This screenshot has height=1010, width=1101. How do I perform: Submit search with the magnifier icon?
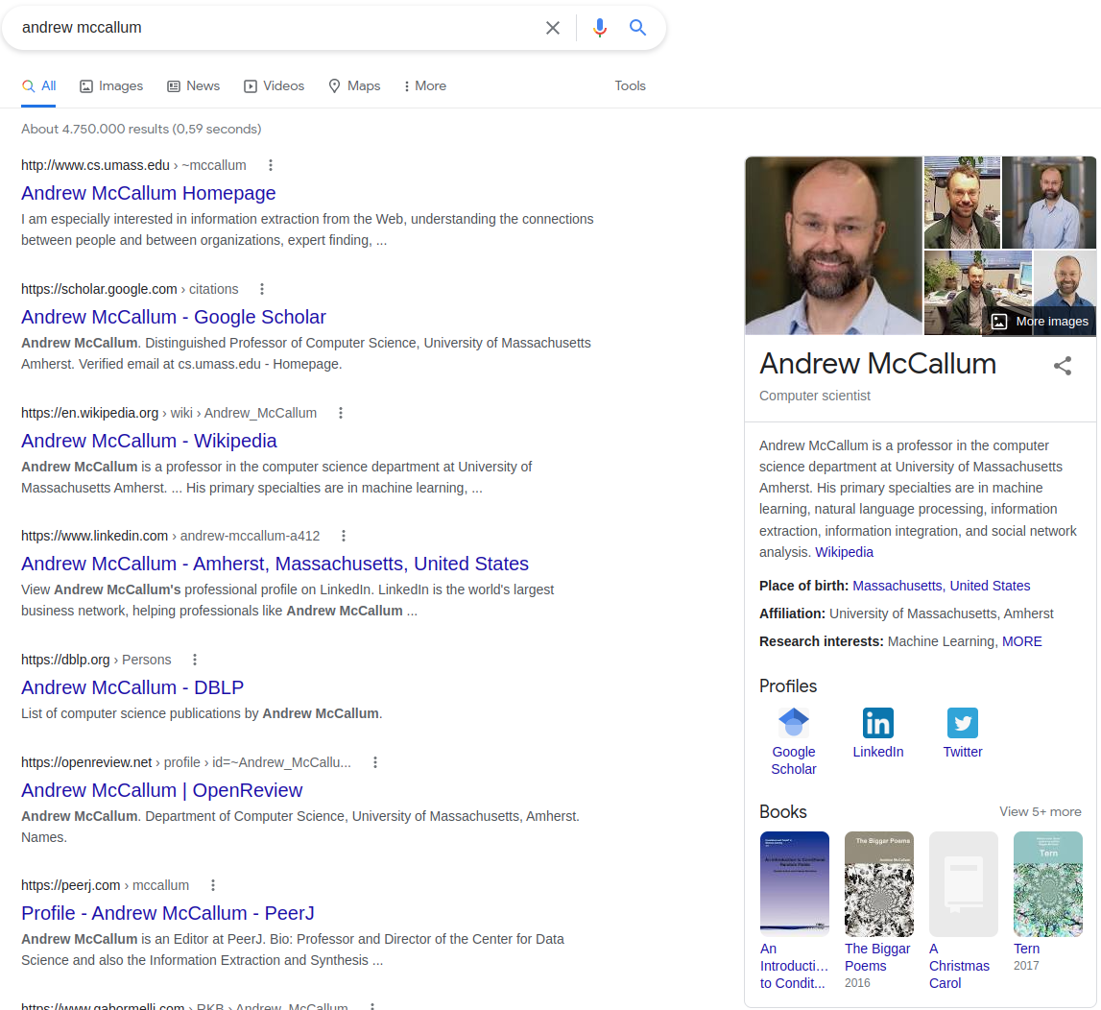(637, 28)
